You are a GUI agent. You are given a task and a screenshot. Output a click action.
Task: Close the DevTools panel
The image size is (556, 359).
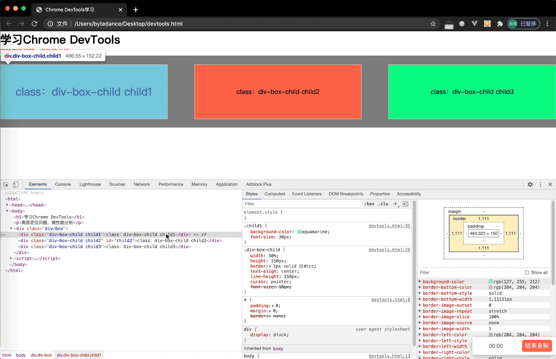(x=550, y=185)
